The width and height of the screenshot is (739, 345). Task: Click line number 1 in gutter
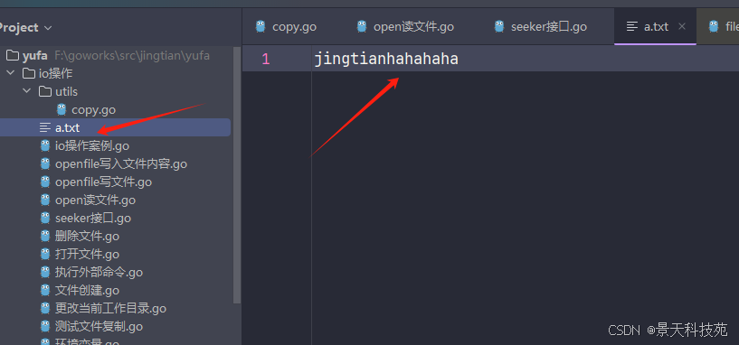coord(266,60)
